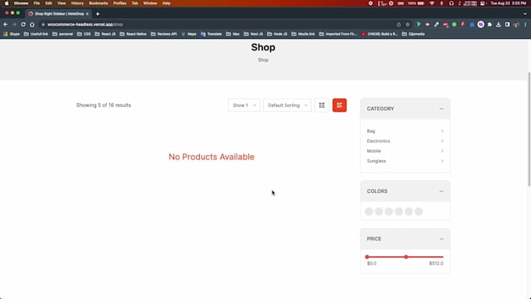531x299 pixels.
Task: Open Chrome downloads icon
Action: pyautogui.click(x=498, y=24)
